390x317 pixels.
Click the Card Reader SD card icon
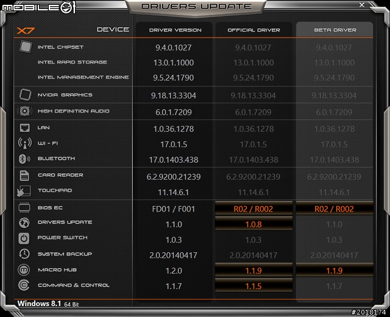click(24, 176)
